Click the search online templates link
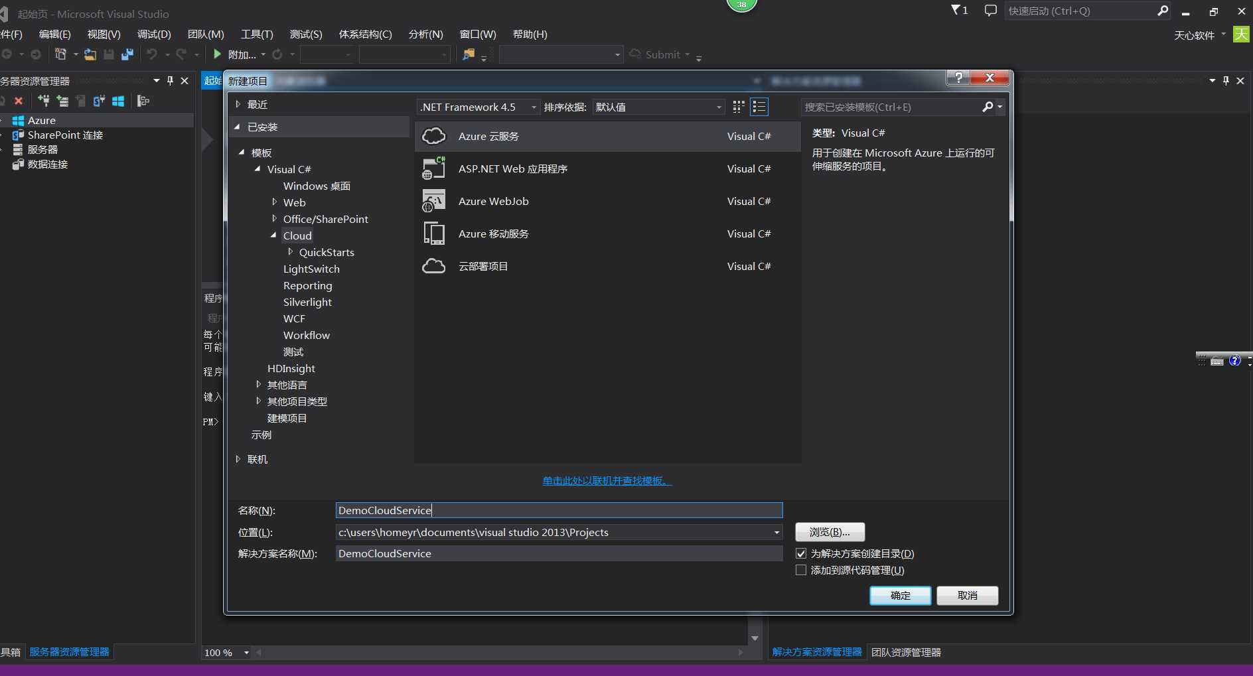 (607, 481)
